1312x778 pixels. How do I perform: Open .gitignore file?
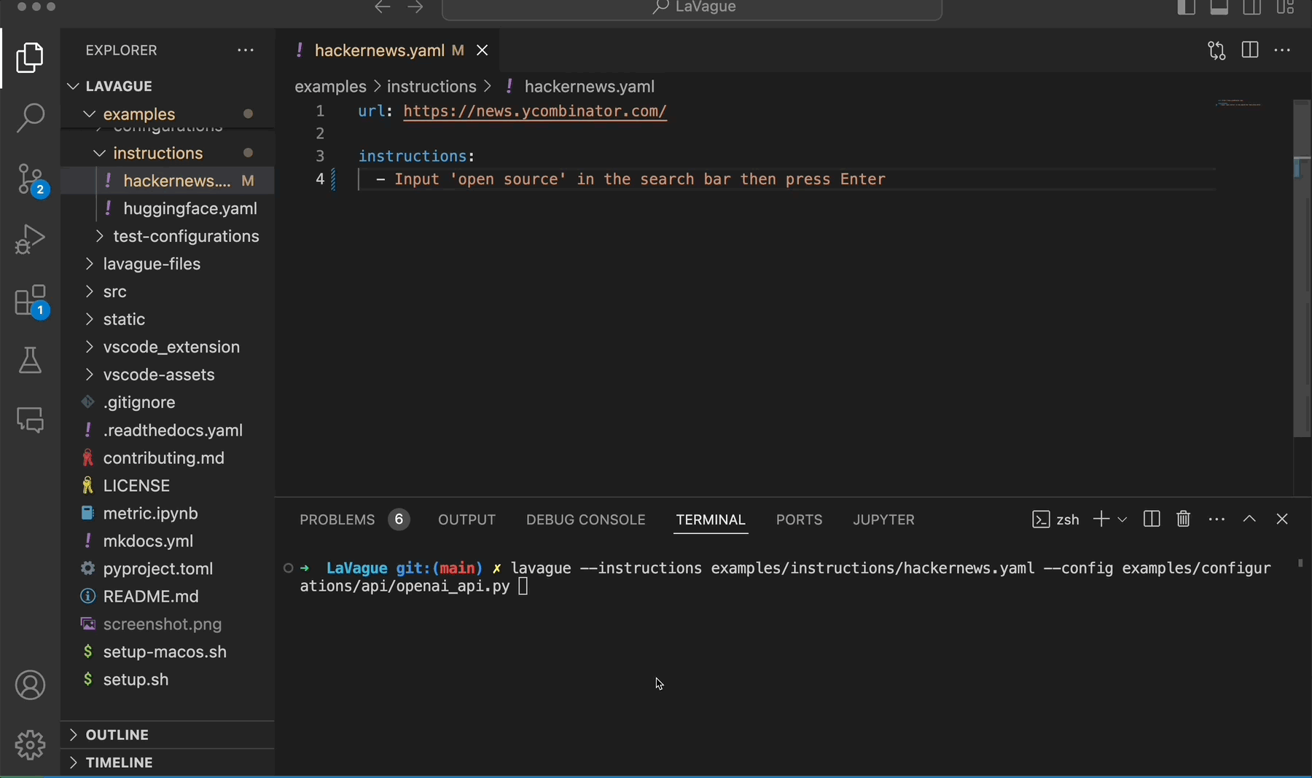(x=168, y=402)
